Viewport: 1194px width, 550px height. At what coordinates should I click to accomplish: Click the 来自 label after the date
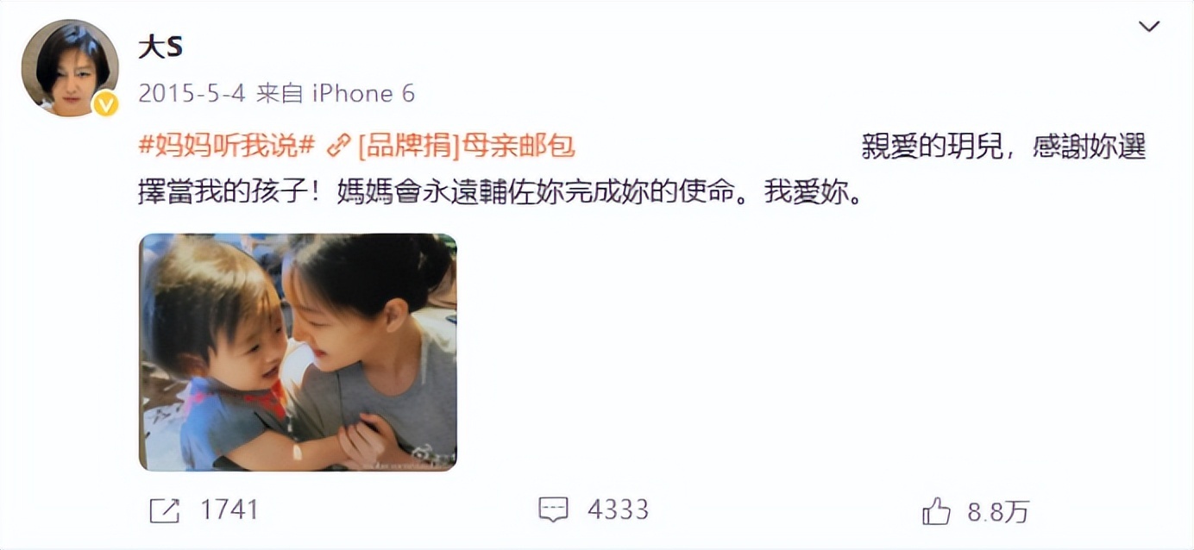tap(280, 93)
